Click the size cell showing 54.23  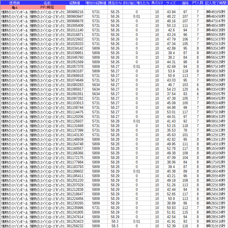click(x=171, y=89)
